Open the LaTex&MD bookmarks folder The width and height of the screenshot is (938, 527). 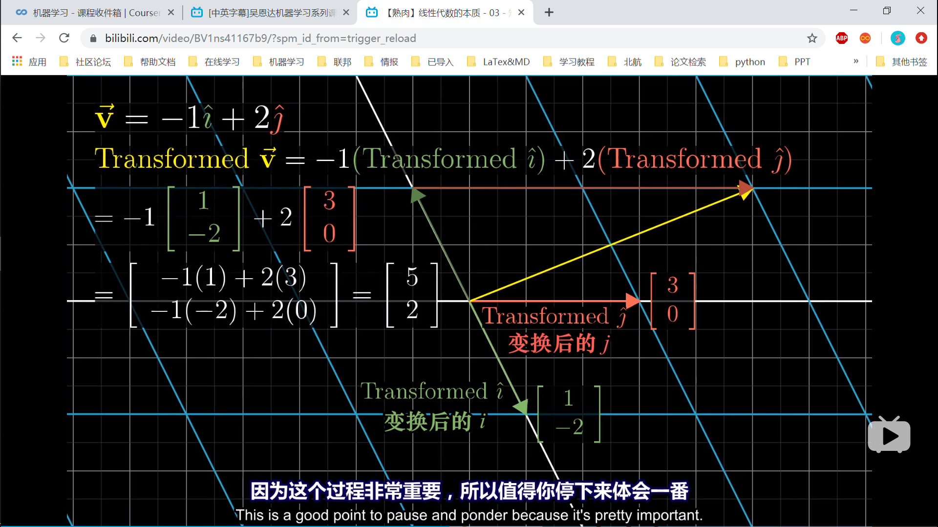tap(507, 61)
